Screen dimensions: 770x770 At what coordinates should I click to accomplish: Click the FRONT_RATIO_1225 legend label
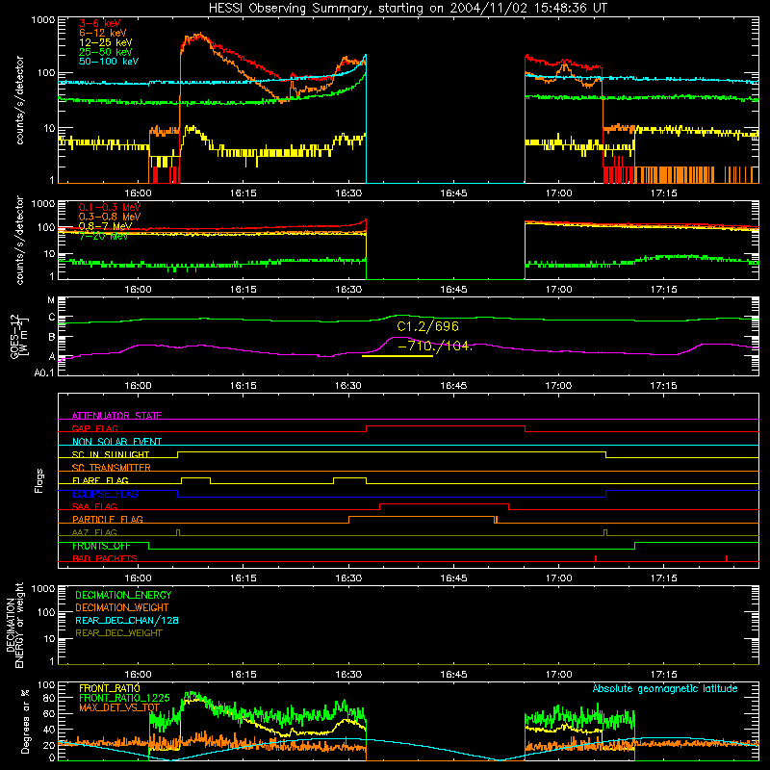125,698
